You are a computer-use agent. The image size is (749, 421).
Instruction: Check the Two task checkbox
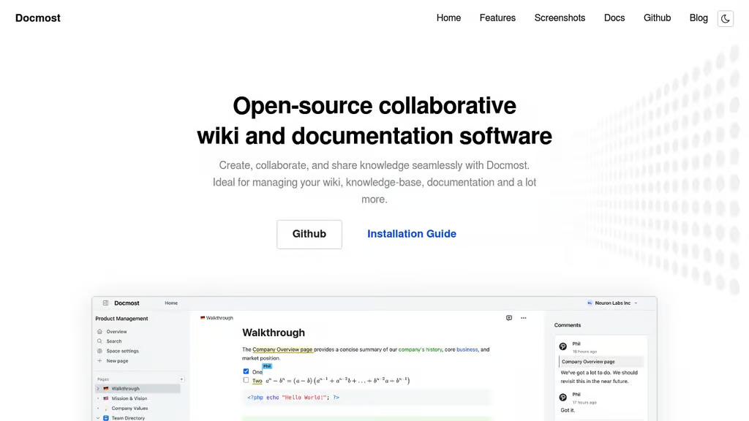246,380
